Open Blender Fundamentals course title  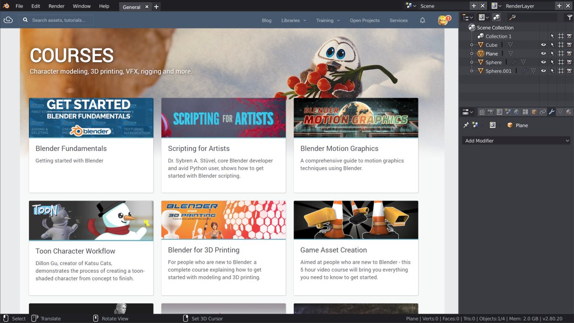tap(71, 149)
